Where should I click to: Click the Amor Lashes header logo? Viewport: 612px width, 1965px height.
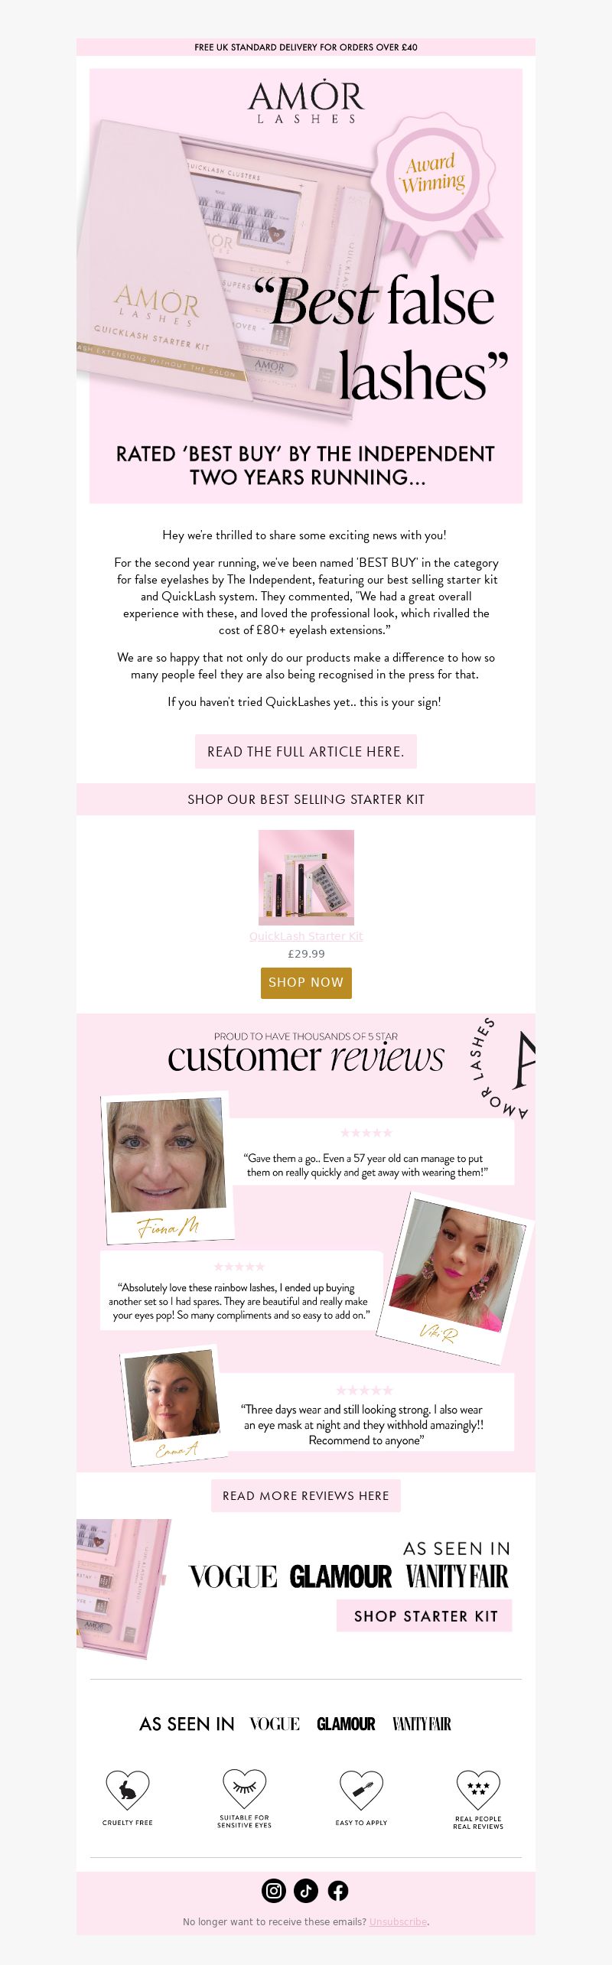[306, 101]
